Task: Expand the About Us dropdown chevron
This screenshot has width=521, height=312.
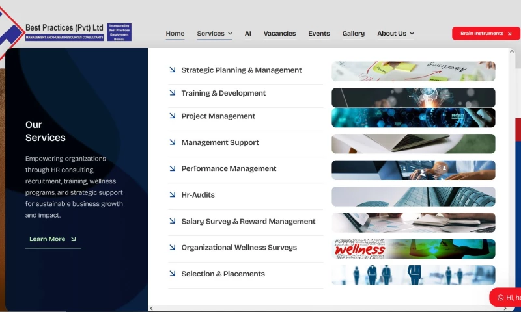Action: 412,34
